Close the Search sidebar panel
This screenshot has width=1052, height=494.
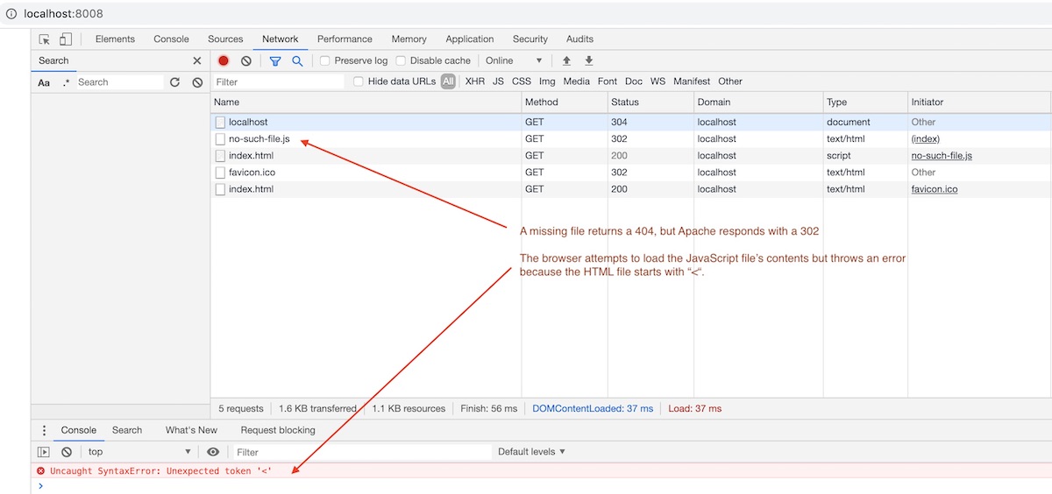pyautogui.click(x=196, y=60)
